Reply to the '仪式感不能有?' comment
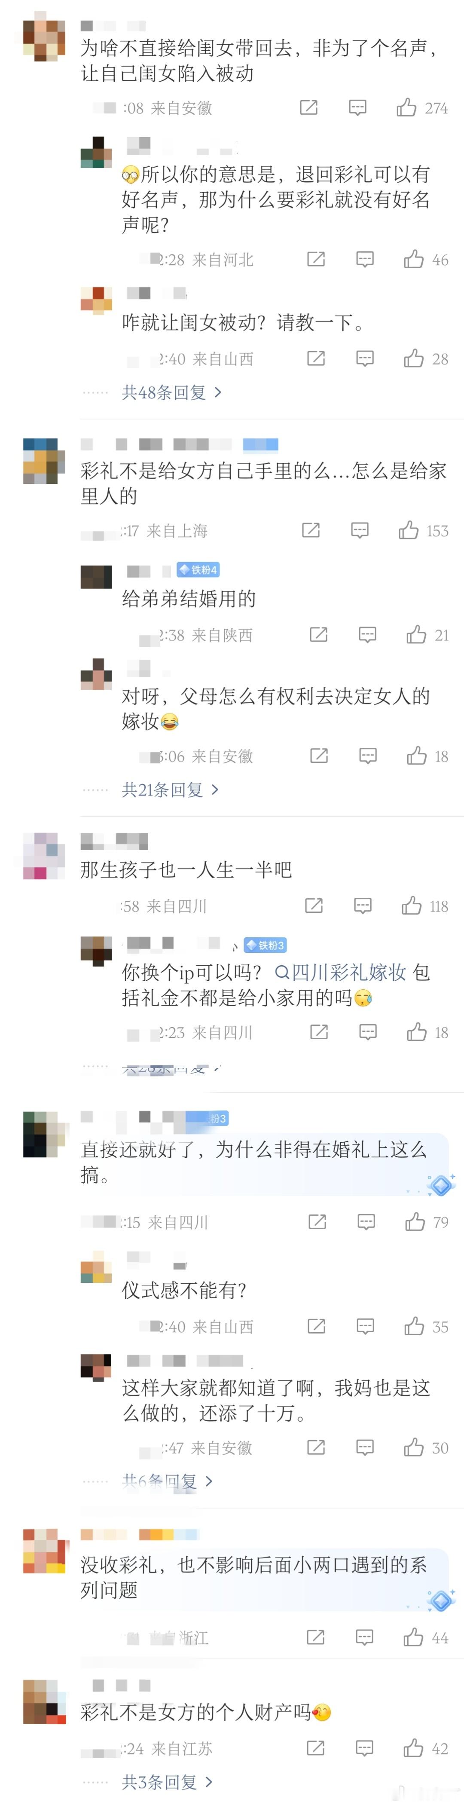Image resolution: width=464 pixels, height=1805 pixels. point(365,1326)
